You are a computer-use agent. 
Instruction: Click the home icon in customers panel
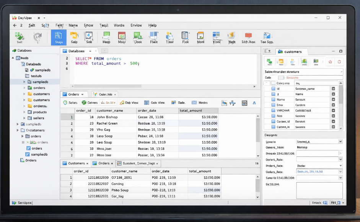click(x=330, y=62)
